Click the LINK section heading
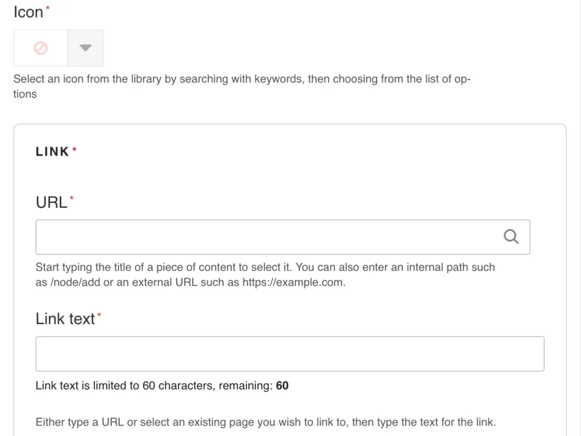 [x=52, y=151]
